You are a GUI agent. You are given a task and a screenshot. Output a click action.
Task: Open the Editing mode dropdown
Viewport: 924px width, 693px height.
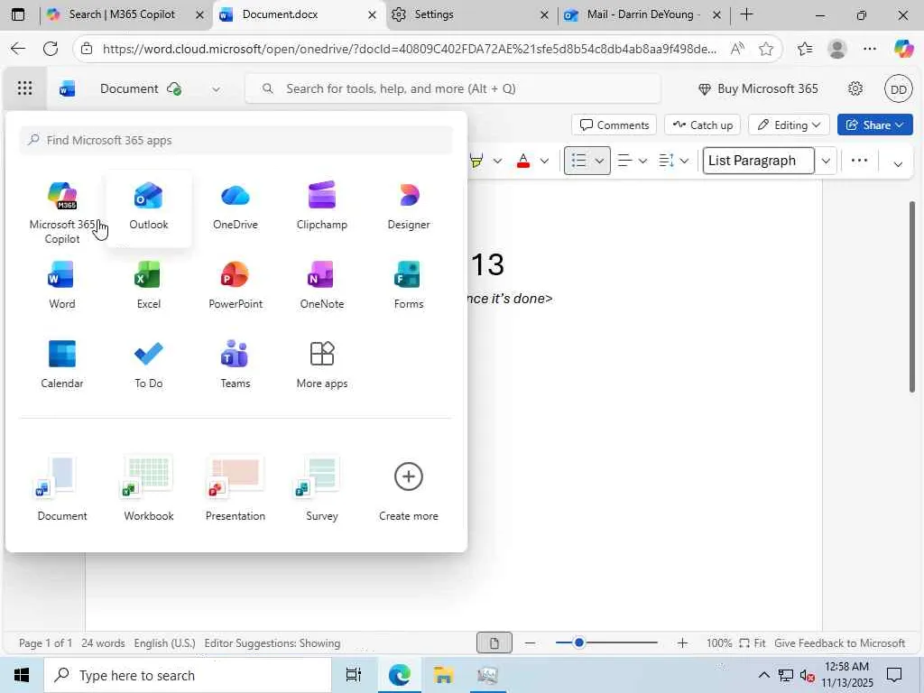click(x=789, y=125)
